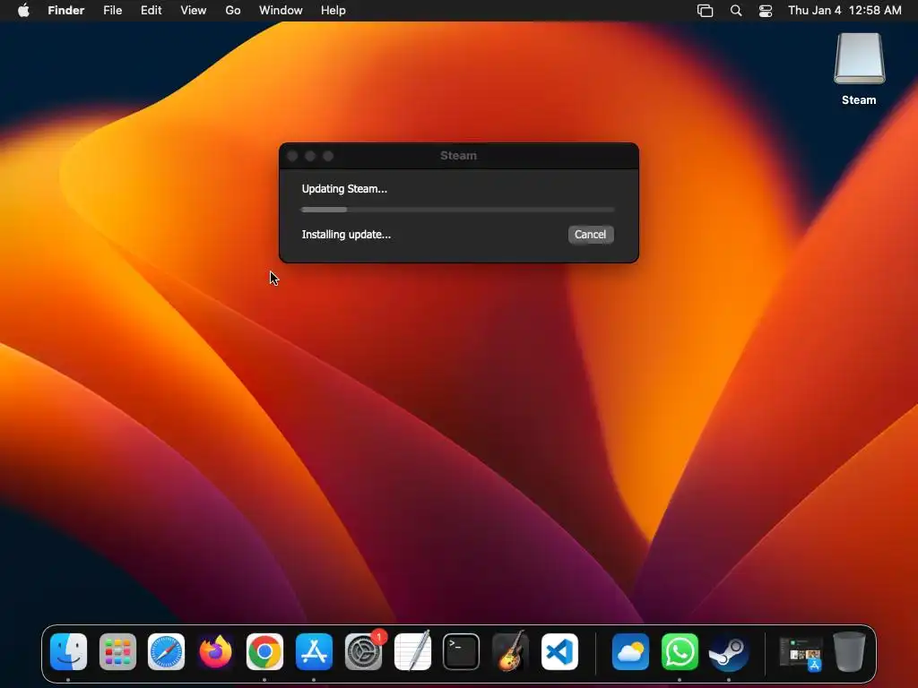The image size is (918, 688).
Task: Open Spotlight search
Action: click(736, 11)
